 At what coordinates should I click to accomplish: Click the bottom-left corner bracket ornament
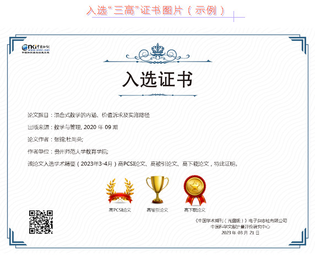pos(17,237)
